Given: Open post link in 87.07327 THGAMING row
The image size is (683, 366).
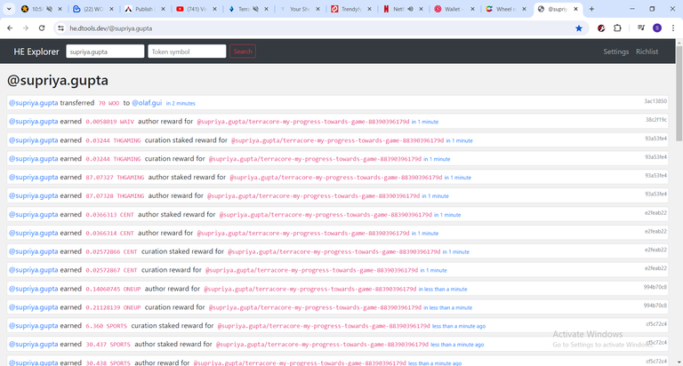Looking at the screenshot, I should point(336,178).
